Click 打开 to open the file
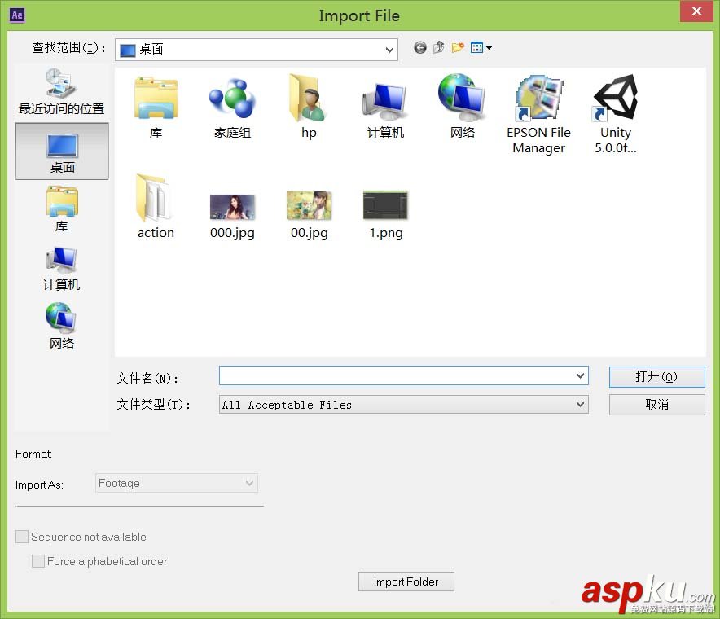Viewport: 720px width, 619px height. 656,376
